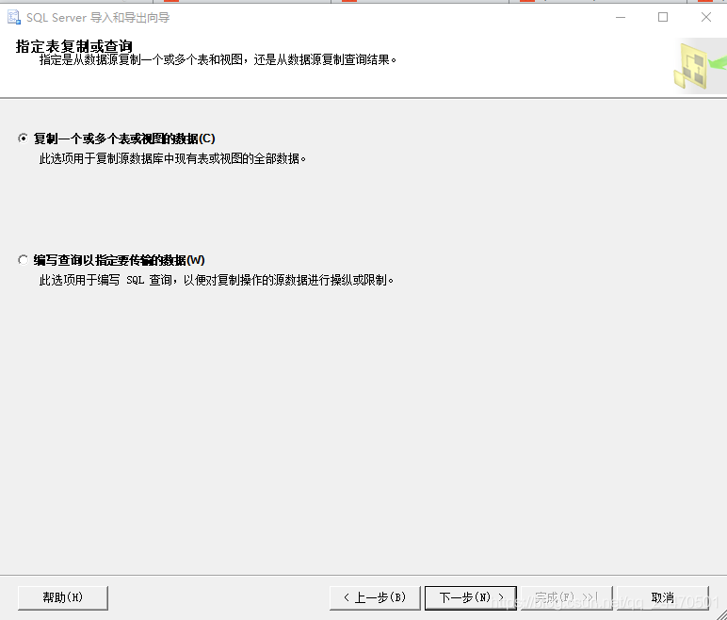The width and height of the screenshot is (727, 620).
Task: Open help with the 帮助(H) button
Action: (x=63, y=597)
